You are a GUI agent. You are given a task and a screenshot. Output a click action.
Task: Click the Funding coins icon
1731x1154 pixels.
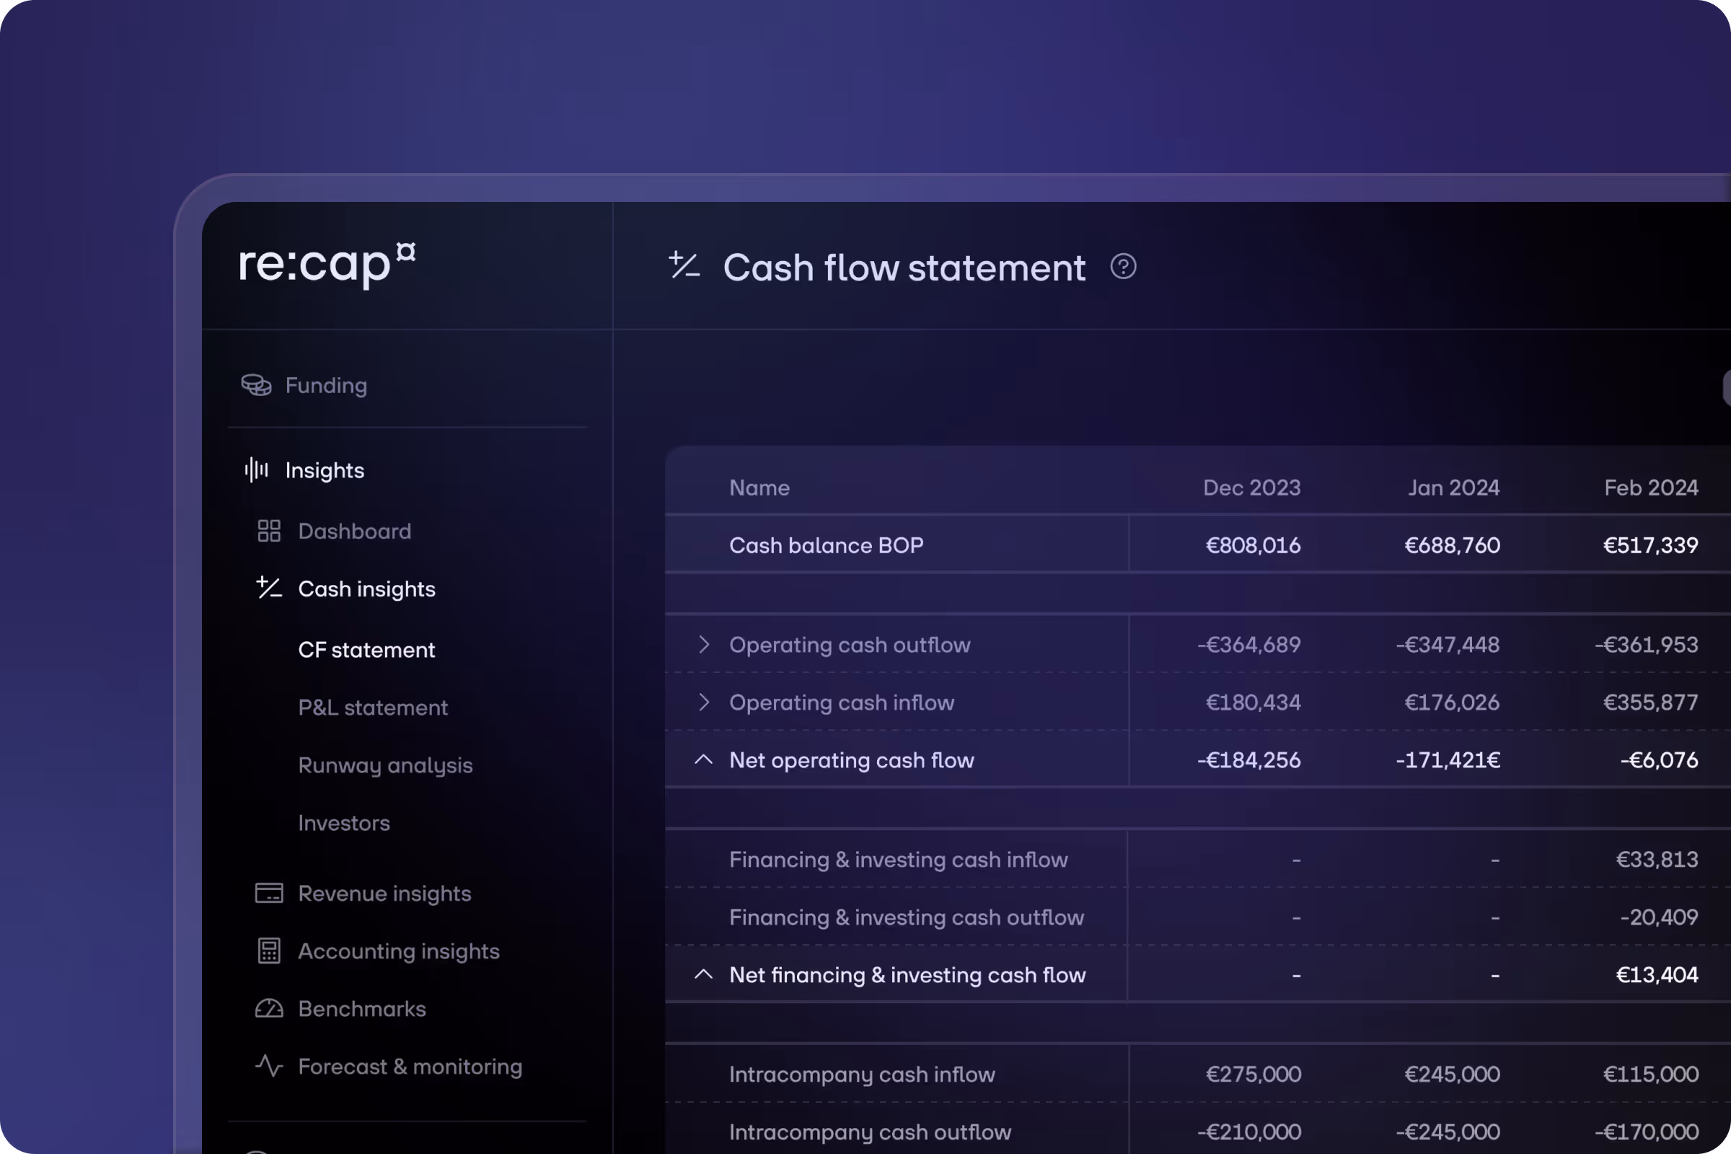[257, 385]
